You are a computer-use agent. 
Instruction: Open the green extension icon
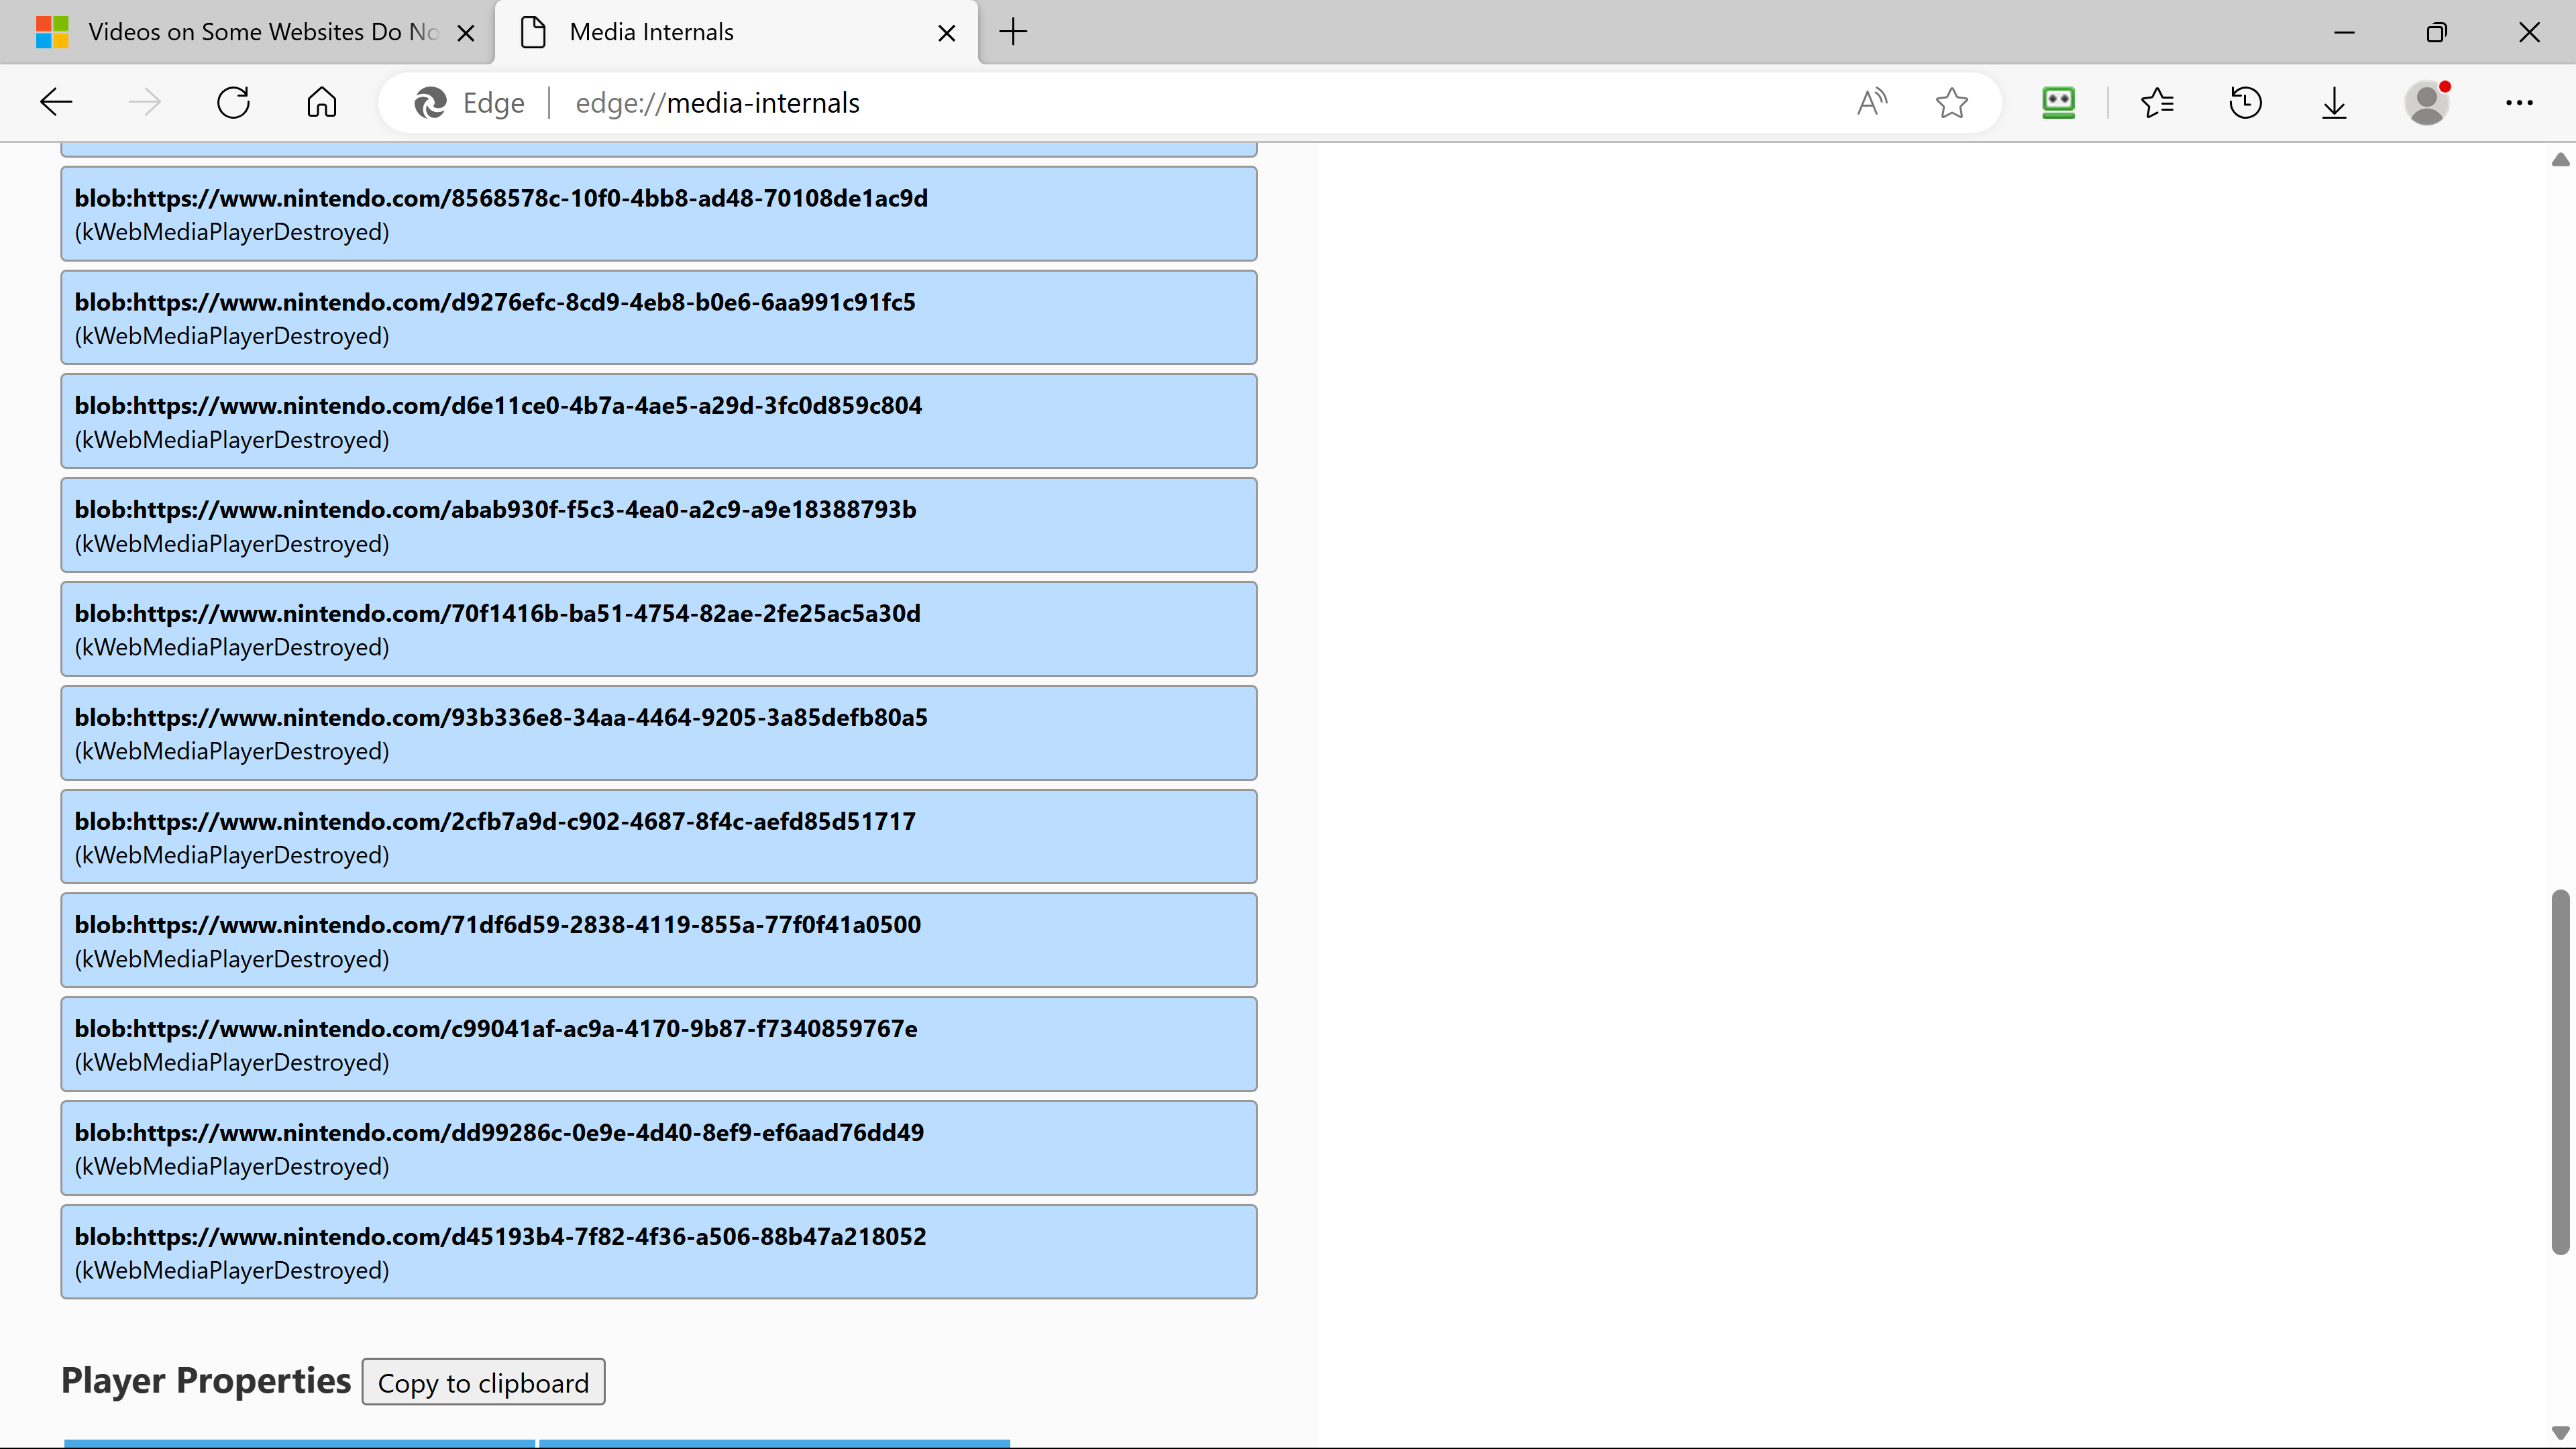2058,102
